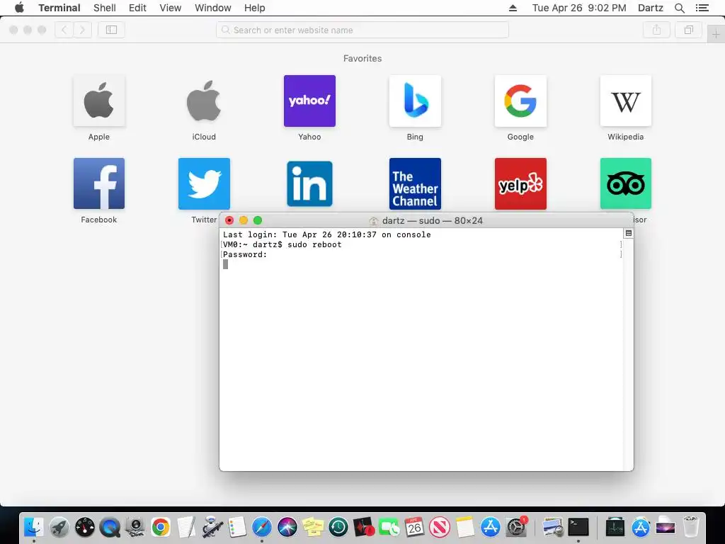Image resolution: width=725 pixels, height=544 pixels.
Task: Open the TripAdvisor owl favorite
Action: click(x=626, y=183)
